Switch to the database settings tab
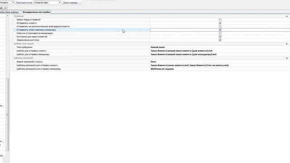 (x=10, y=12)
